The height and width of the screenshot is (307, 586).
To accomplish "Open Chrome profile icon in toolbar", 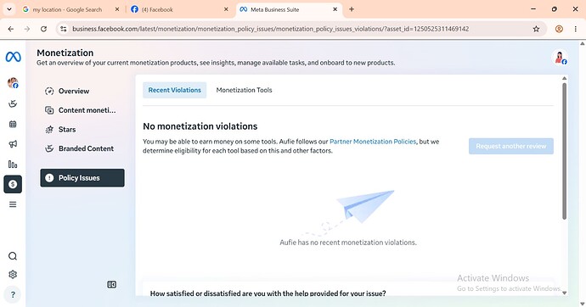I will tap(559, 29).
